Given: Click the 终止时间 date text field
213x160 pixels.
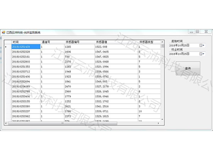Looking at the screenshot, I should [x=183, y=54].
